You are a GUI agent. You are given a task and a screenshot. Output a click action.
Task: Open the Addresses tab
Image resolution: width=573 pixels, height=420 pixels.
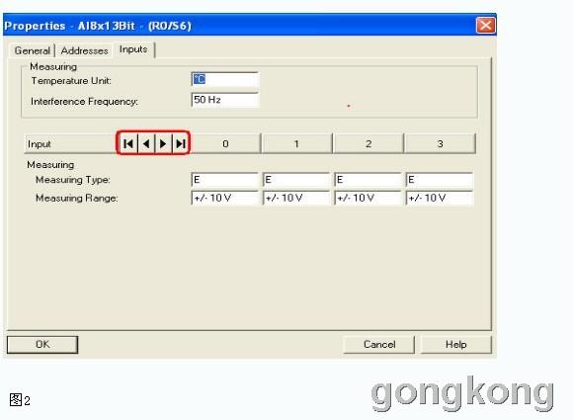click(84, 50)
